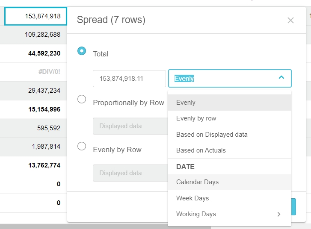This screenshot has width=311, height=229.
Task: Open Displayed data field under Evenly by Row
Action: [129, 173]
